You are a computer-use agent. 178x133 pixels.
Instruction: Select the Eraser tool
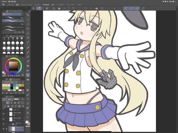tap(28, 66)
